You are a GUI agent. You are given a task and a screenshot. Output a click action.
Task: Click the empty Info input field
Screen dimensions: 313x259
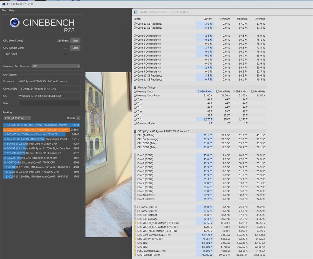pos(49,103)
